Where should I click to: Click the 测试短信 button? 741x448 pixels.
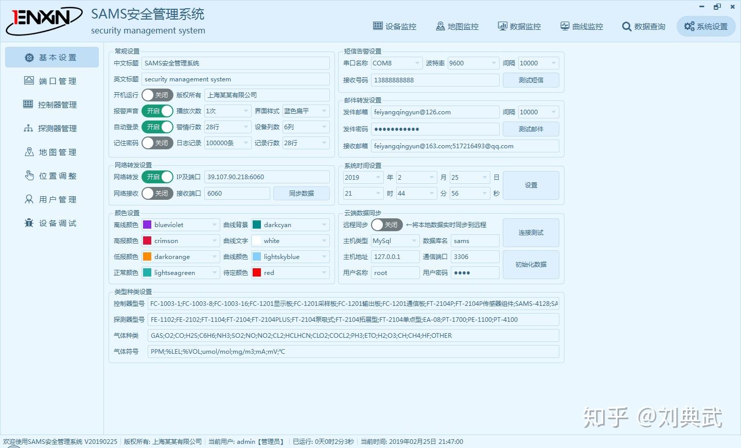click(x=531, y=80)
